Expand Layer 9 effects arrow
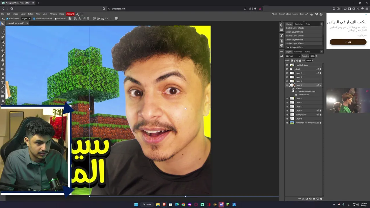 tap(321, 73)
